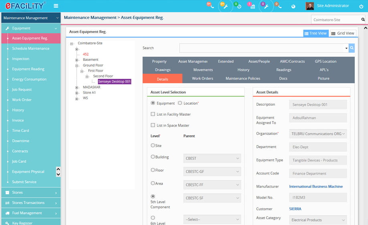The height and width of the screenshot is (225, 368).
Task: Click the site search magnifier icon
Action: coord(363,19)
